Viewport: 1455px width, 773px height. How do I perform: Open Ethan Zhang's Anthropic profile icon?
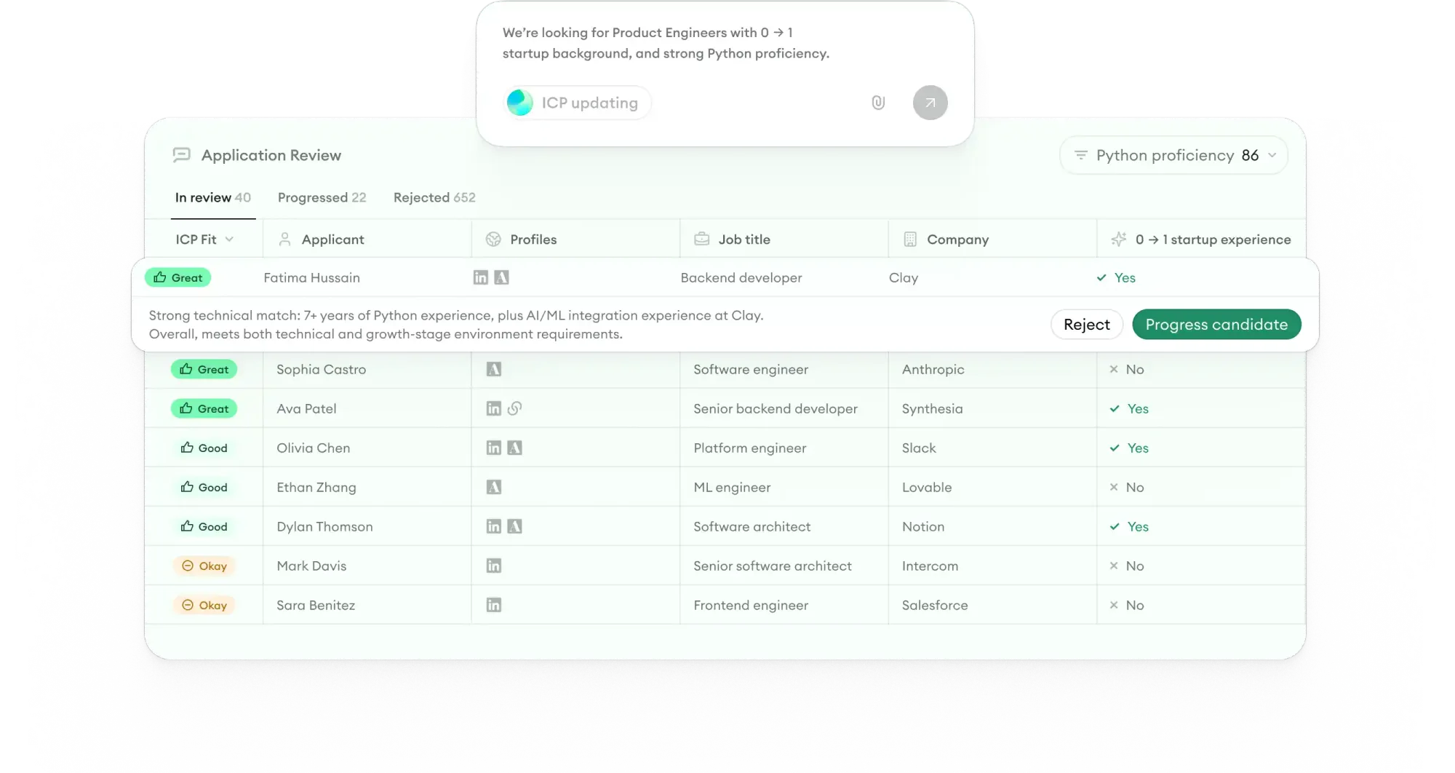[493, 487]
